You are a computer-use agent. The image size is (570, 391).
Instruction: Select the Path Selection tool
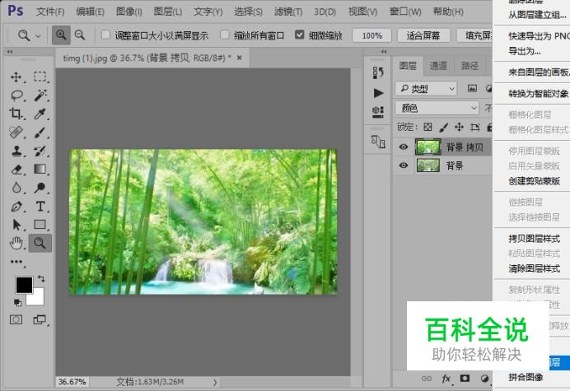point(16,225)
